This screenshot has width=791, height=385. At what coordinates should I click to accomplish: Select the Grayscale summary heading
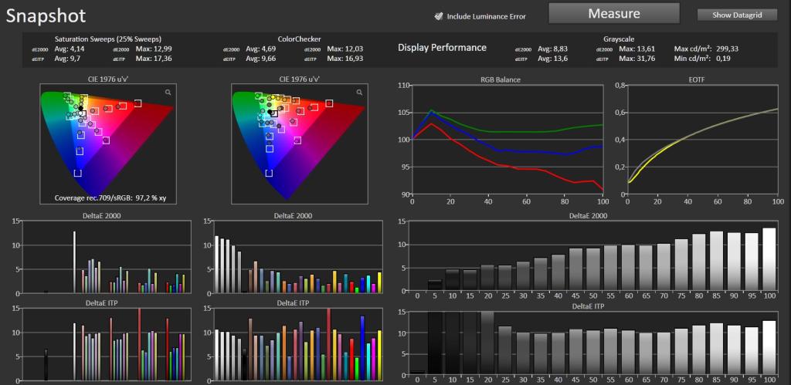[619, 39]
